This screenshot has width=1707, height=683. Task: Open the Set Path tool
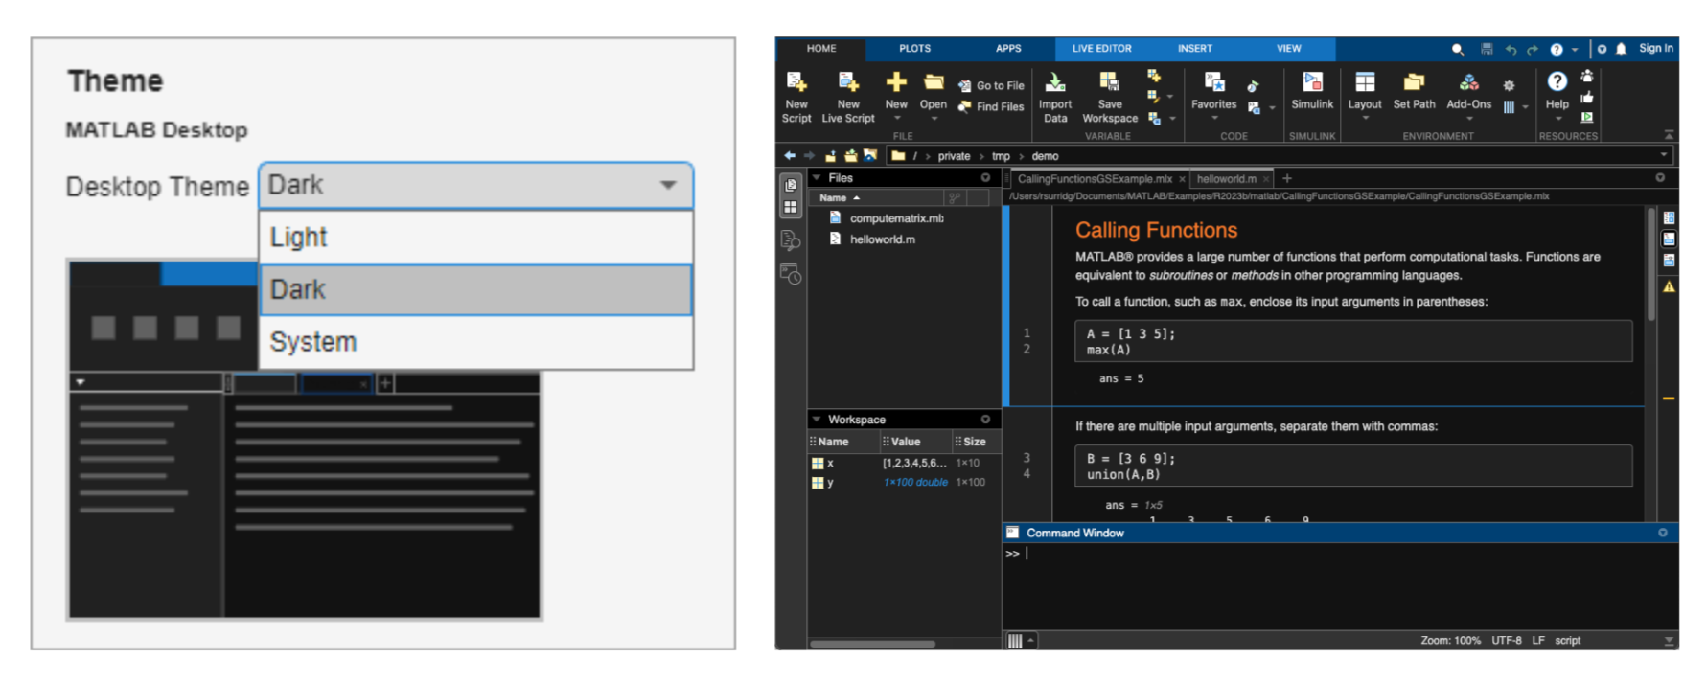[x=1414, y=82]
